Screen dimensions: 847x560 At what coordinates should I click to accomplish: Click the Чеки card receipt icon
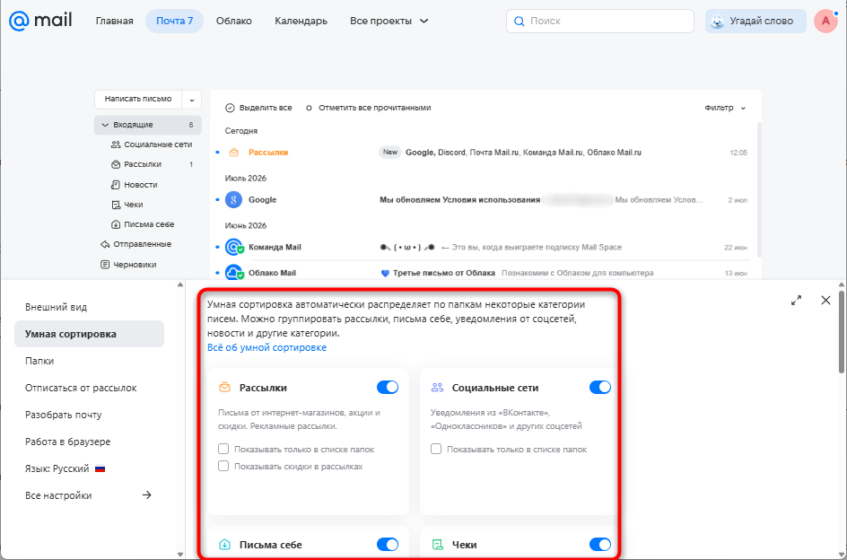click(x=437, y=545)
